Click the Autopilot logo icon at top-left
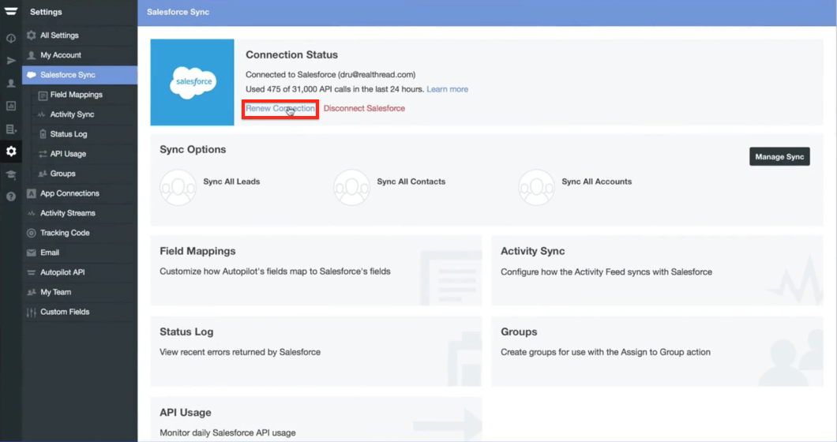837x442 pixels. point(11,11)
